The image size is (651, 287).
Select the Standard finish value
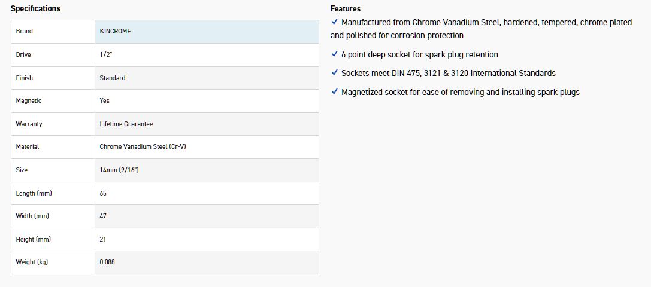(x=113, y=78)
